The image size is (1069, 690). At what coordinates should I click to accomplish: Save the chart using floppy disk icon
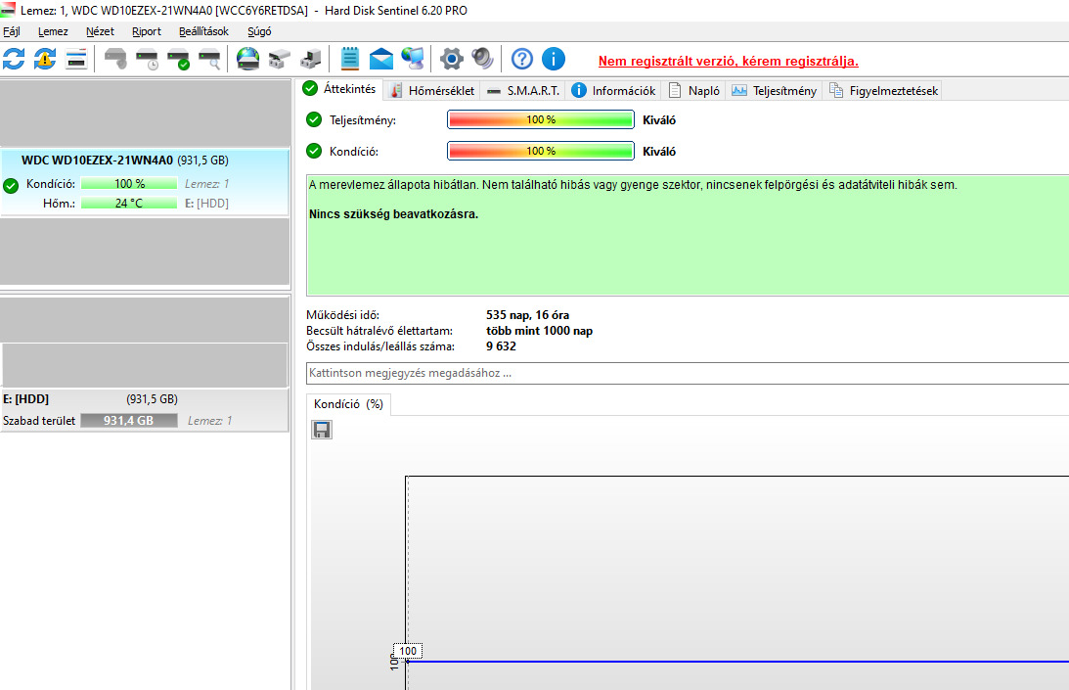[322, 430]
